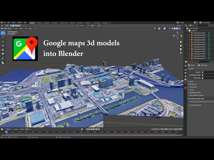Viewport: 214px width, 160px height.
Task: Select the Scale tool
Action: (x=3, y=50)
